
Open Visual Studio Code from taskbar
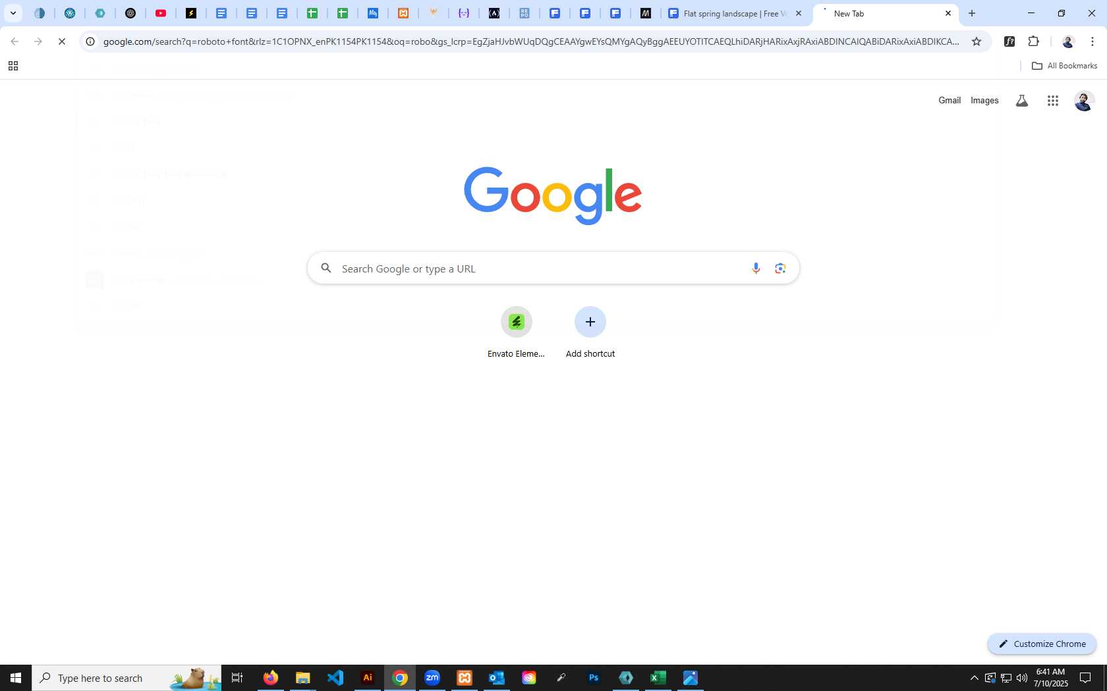[x=335, y=678]
